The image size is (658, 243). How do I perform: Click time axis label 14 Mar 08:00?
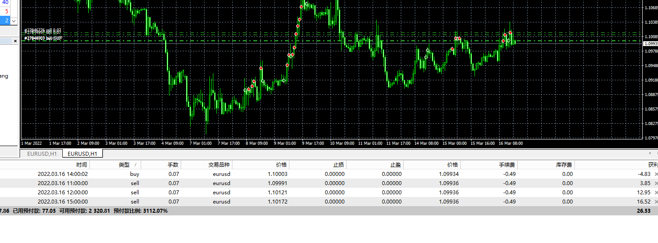pos(426,143)
